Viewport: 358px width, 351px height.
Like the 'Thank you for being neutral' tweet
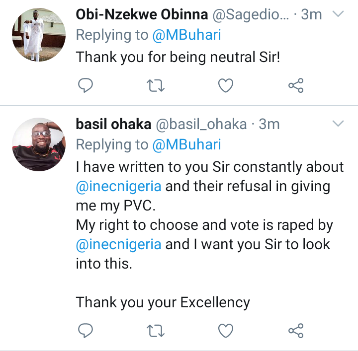point(226,85)
